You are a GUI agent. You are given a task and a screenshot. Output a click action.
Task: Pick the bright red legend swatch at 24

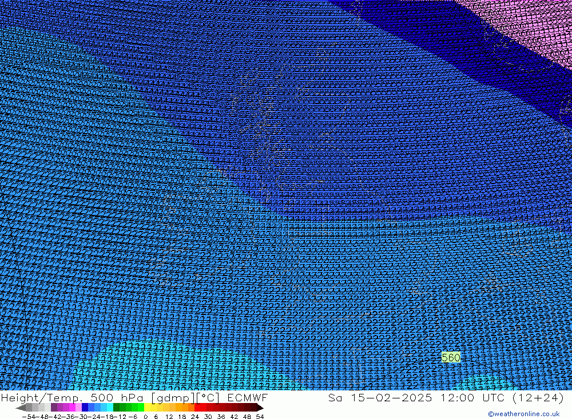pyautogui.click(x=197, y=408)
